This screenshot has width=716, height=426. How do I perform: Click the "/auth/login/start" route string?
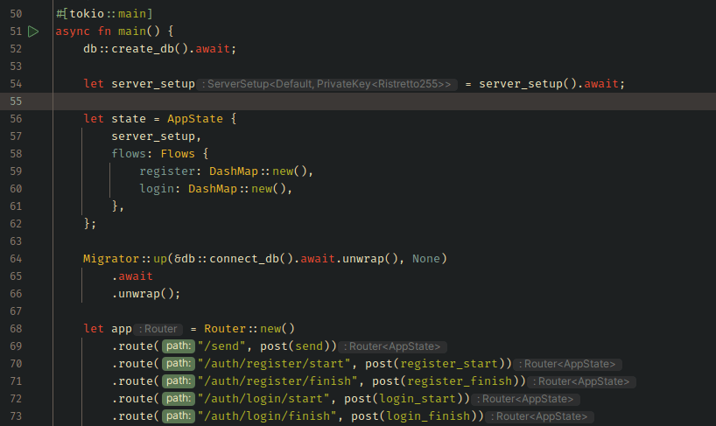tap(263, 399)
